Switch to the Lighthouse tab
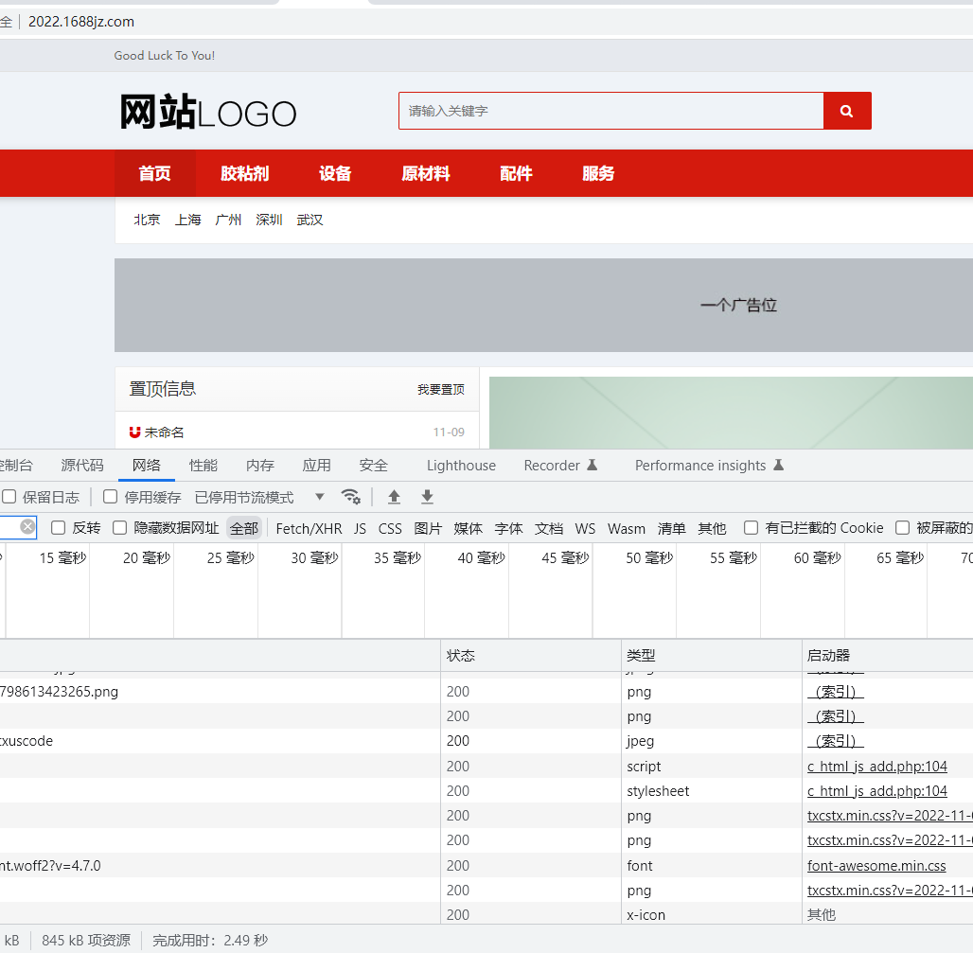The image size is (973, 953). click(461, 466)
